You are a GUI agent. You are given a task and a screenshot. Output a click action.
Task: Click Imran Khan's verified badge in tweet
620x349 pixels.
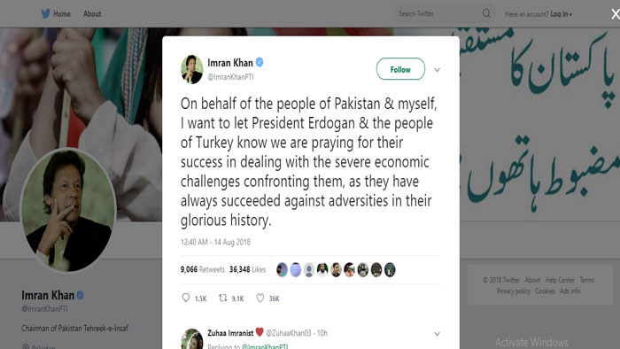tap(260, 62)
